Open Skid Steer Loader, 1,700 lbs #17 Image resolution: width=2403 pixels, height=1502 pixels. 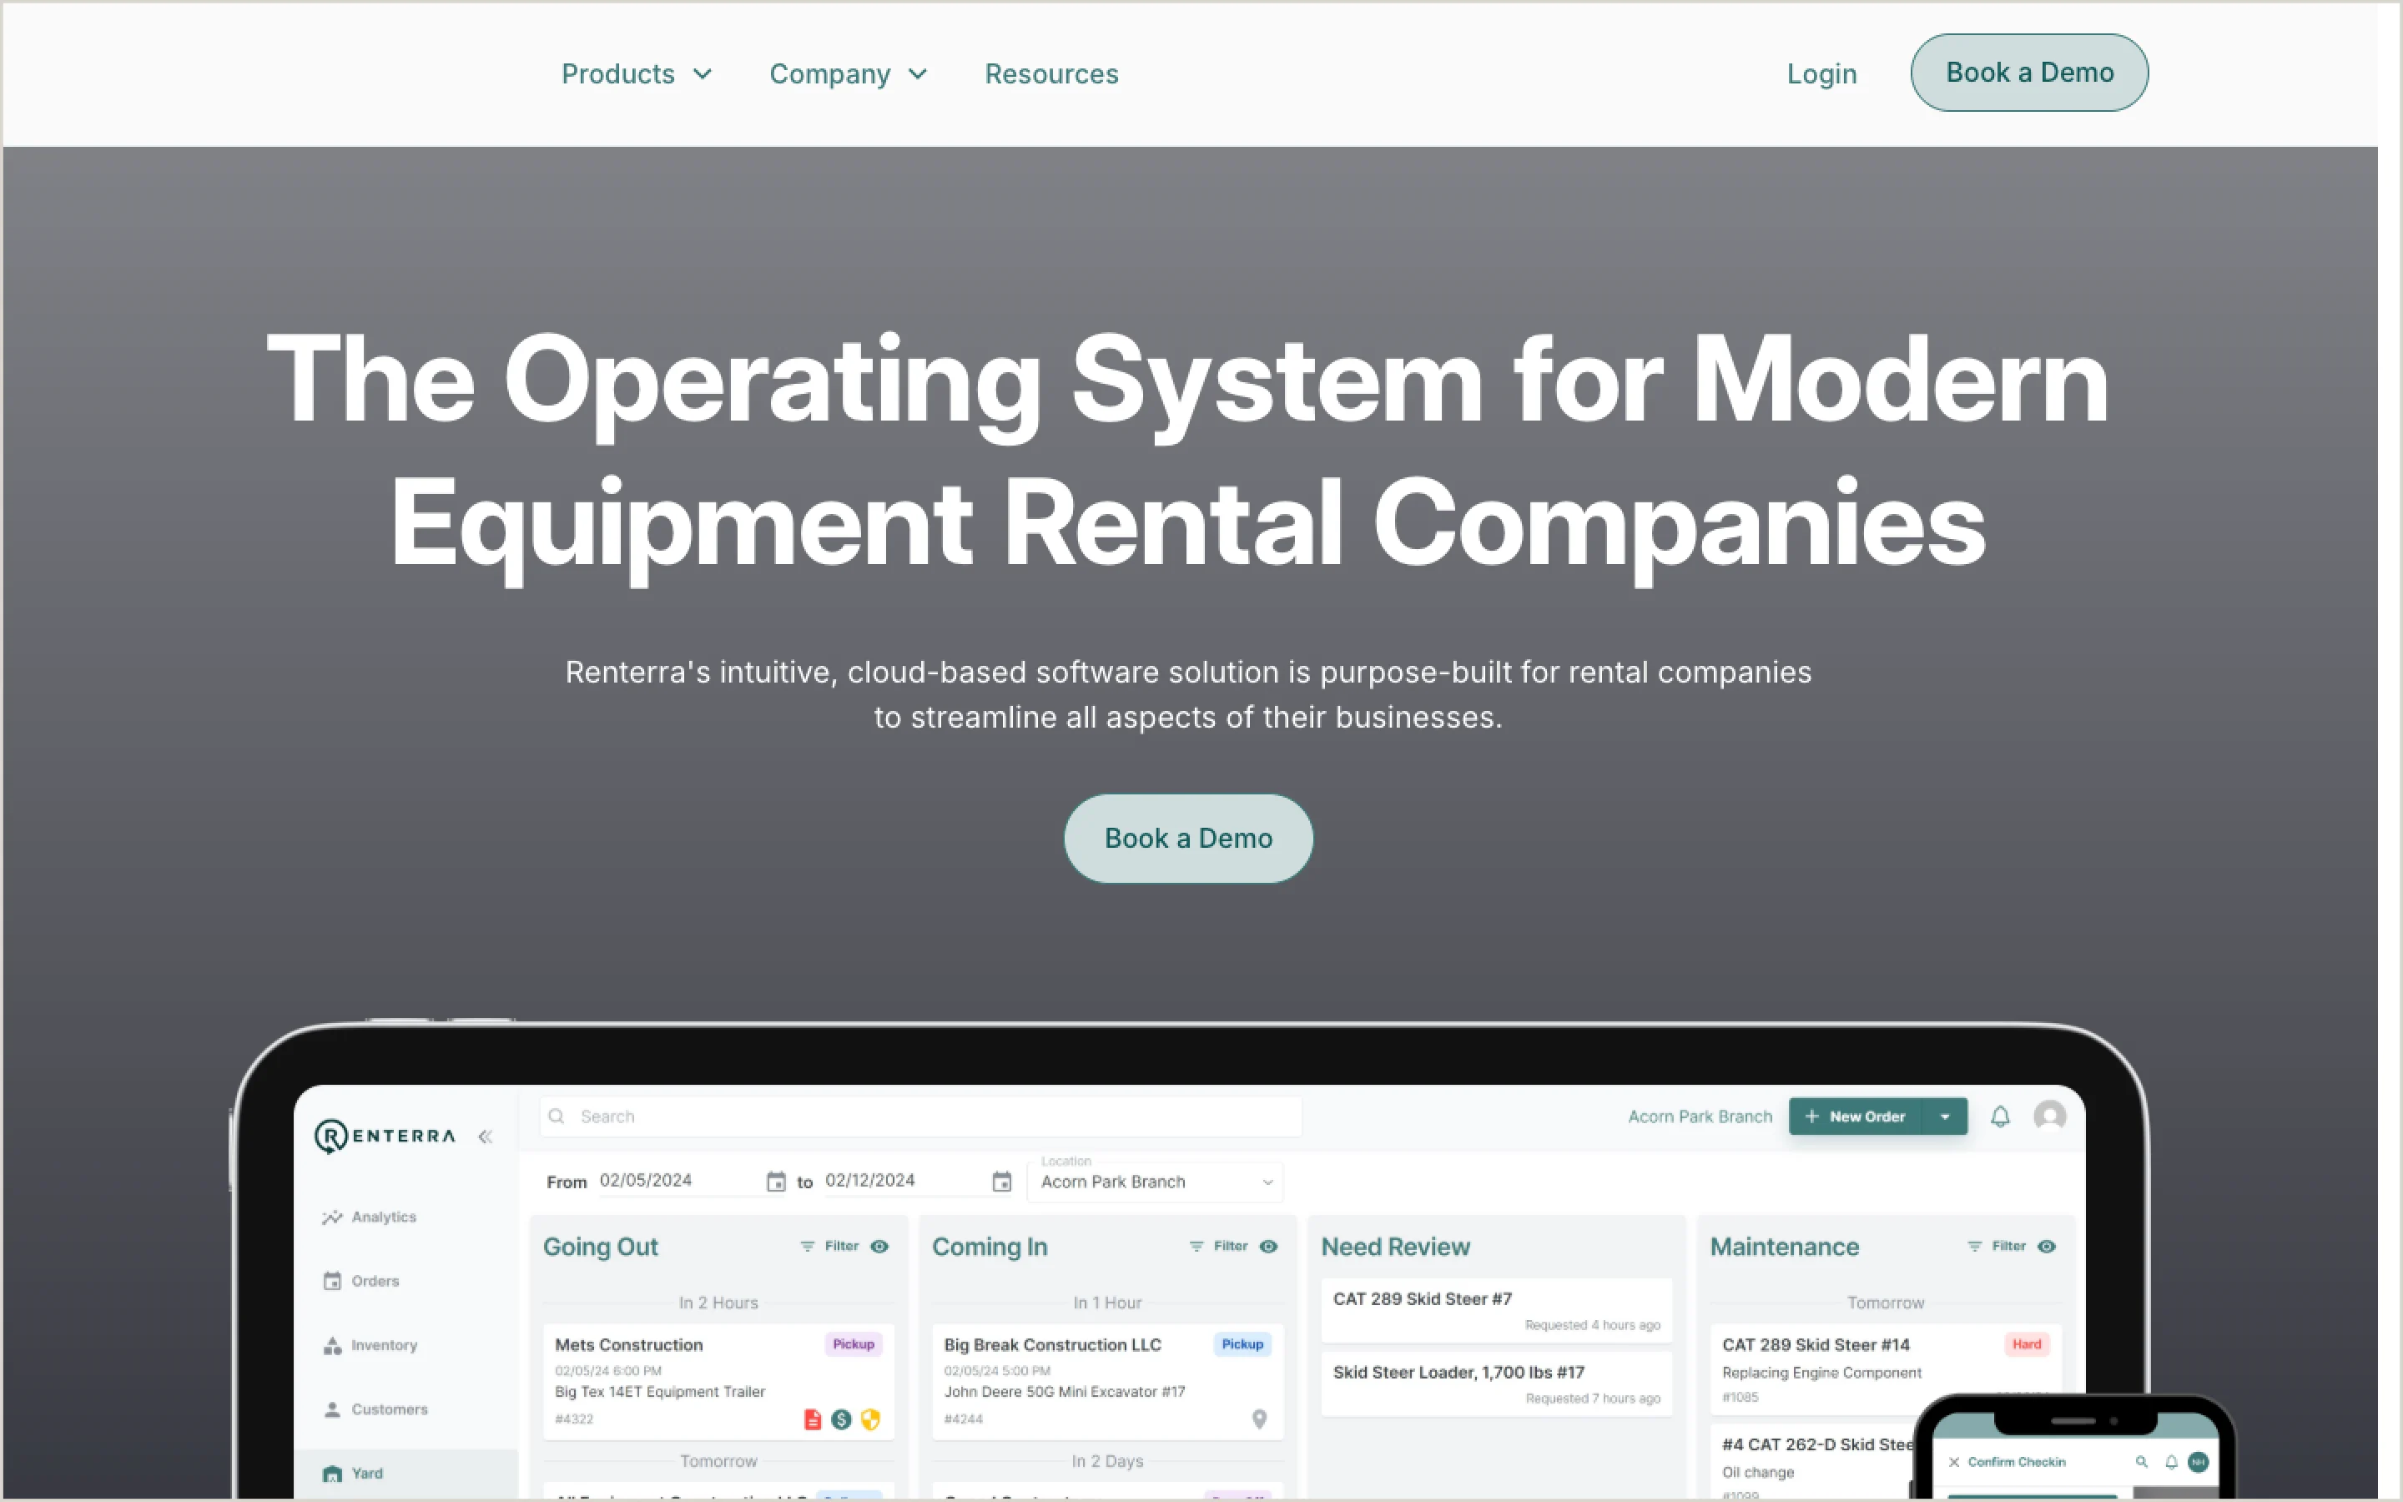(x=1496, y=1383)
